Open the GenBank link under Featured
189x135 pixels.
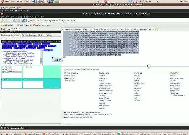tap(172, 76)
